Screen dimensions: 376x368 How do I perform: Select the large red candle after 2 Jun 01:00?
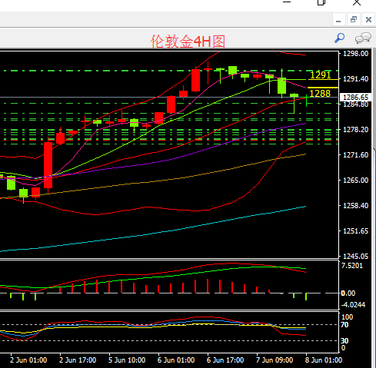tap(48, 165)
